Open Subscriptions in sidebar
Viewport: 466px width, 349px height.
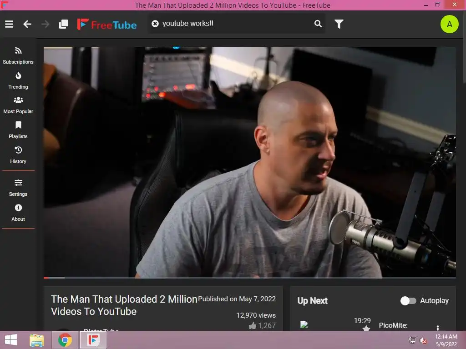pyautogui.click(x=18, y=56)
